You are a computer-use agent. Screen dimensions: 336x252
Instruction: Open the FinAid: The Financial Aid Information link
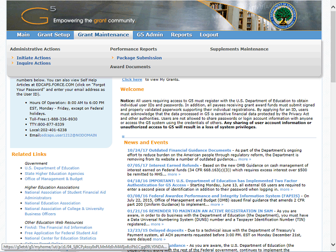tap(58, 227)
